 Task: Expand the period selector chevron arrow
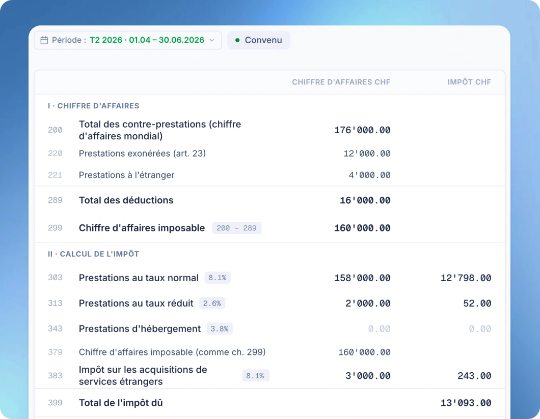[212, 40]
